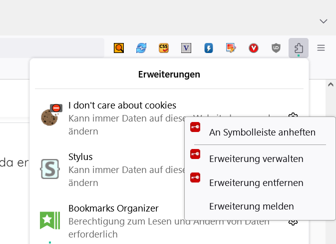Image resolution: width=336 pixels, height=244 pixels.
Task: Open the uBlock Origin shield icon
Action: (x=276, y=48)
